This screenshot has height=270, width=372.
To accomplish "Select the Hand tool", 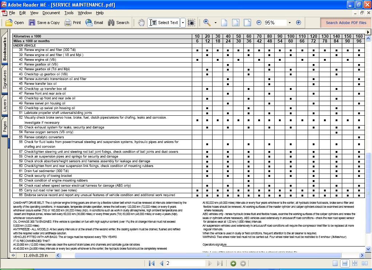I will (x=141, y=23).
